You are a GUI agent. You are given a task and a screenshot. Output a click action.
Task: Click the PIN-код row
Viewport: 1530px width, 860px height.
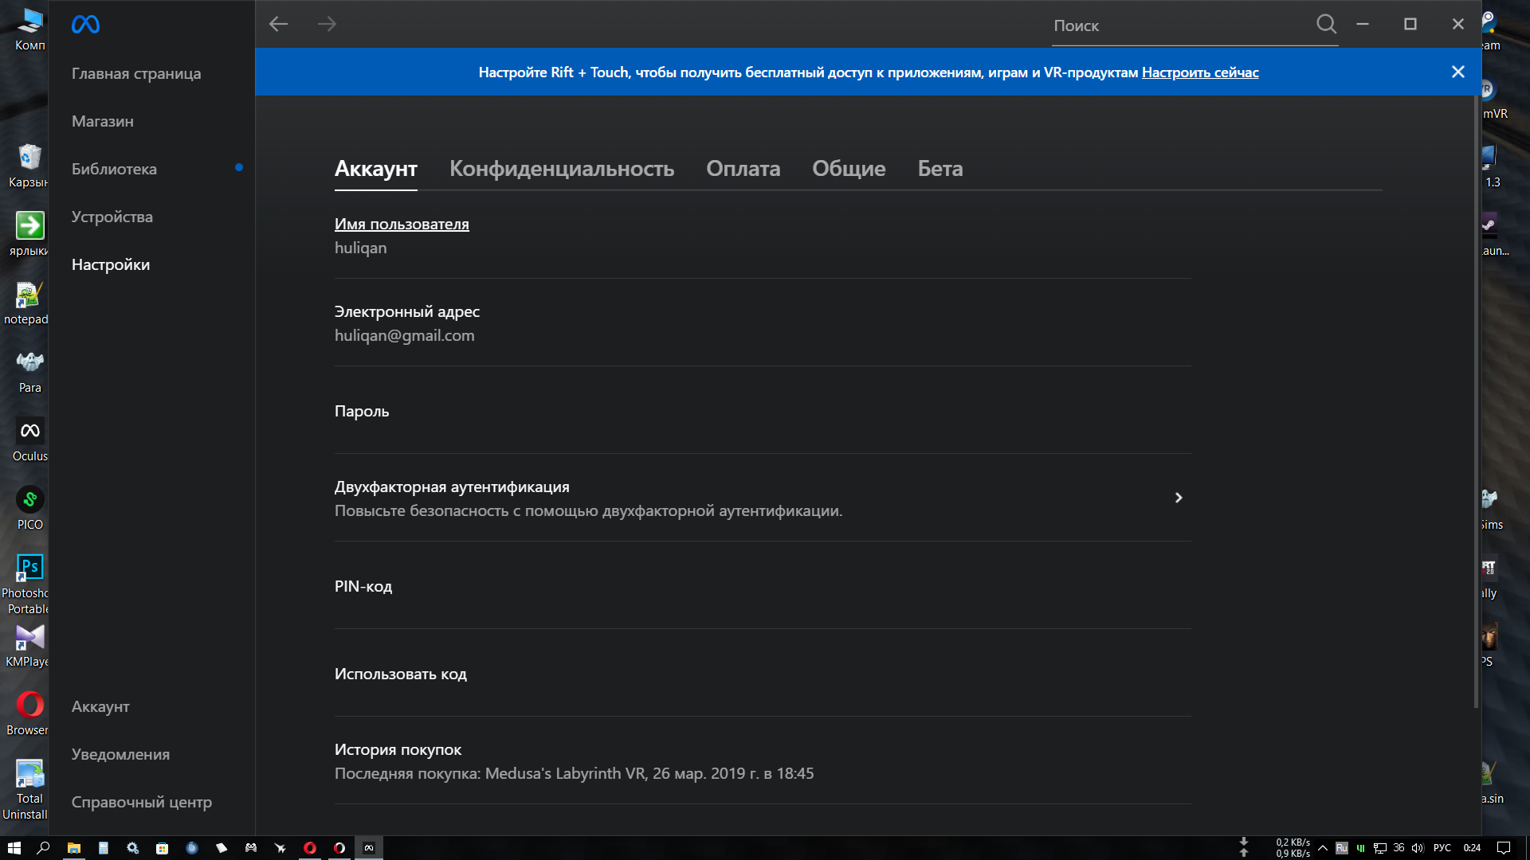pos(763,585)
